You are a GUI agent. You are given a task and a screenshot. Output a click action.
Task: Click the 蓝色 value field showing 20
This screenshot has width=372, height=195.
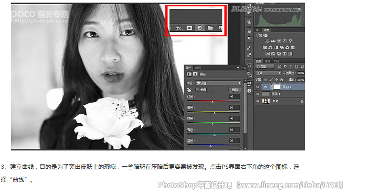(x=235, y=140)
